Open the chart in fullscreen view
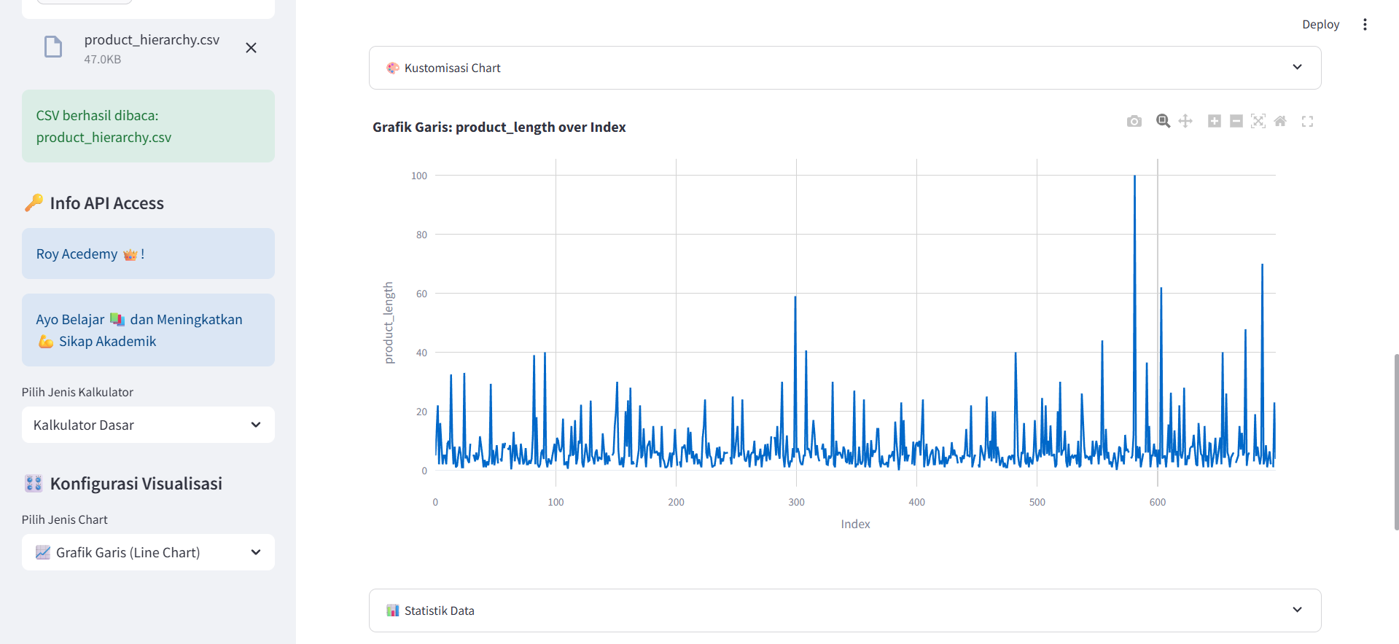 pyautogui.click(x=1307, y=122)
